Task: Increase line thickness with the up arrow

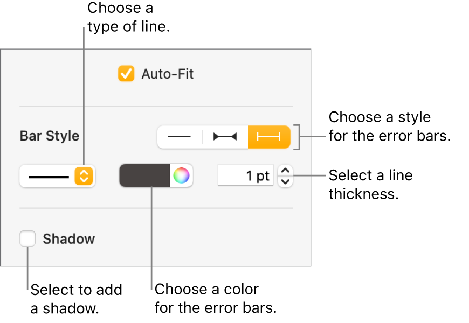Action: (x=286, y=171)
